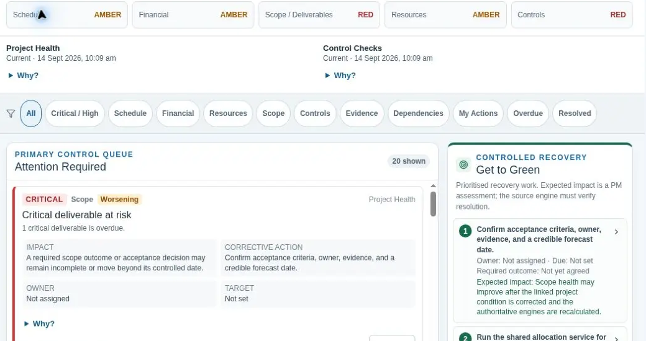Click the PRIMARY CONTROL QUEUE label

point(74,154)
